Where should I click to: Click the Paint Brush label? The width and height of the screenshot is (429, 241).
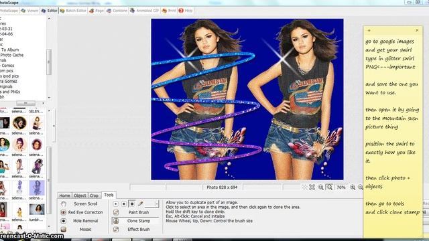pyautogui.click(x=139, y=212)
